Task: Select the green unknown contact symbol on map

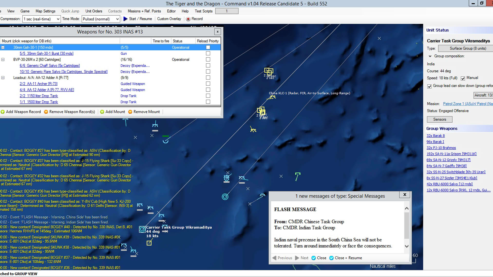Action: pos(297,176)
